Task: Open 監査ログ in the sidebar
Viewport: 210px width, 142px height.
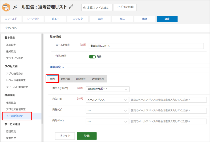Action: click(x=11, y=138)
